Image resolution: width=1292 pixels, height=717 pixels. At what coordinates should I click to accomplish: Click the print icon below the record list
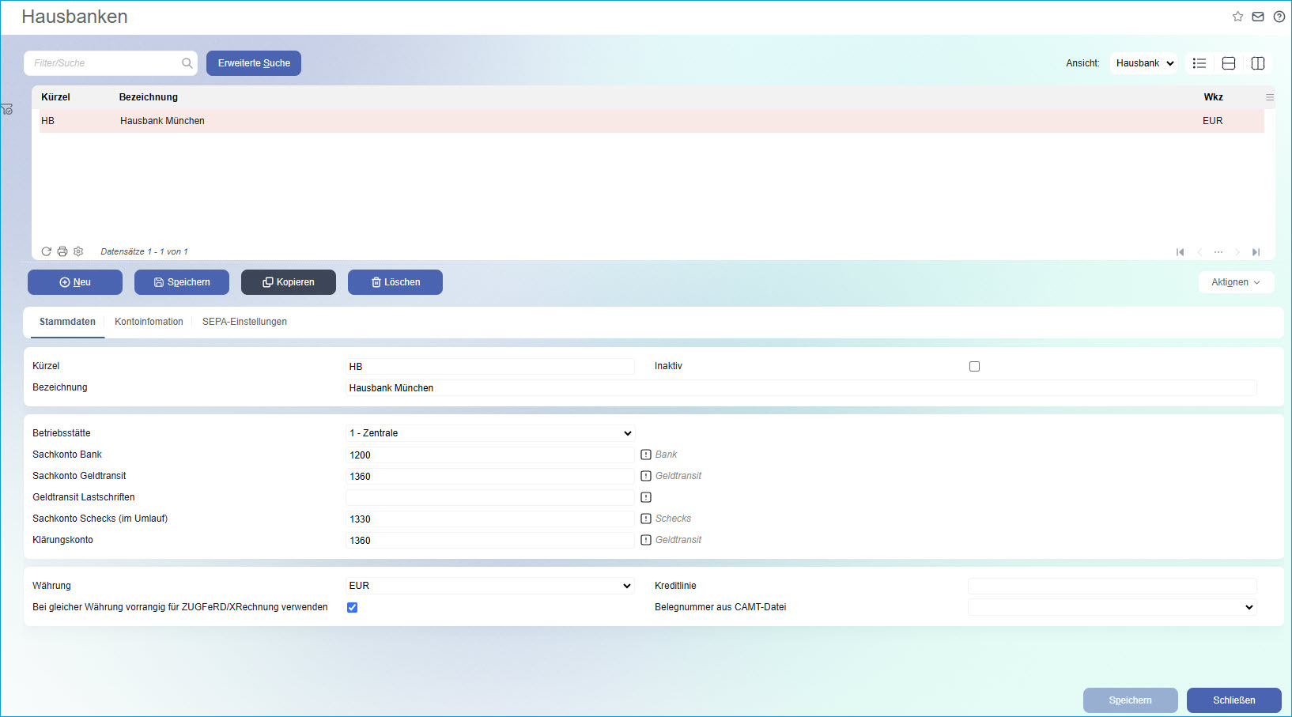[x=62, y=251]
